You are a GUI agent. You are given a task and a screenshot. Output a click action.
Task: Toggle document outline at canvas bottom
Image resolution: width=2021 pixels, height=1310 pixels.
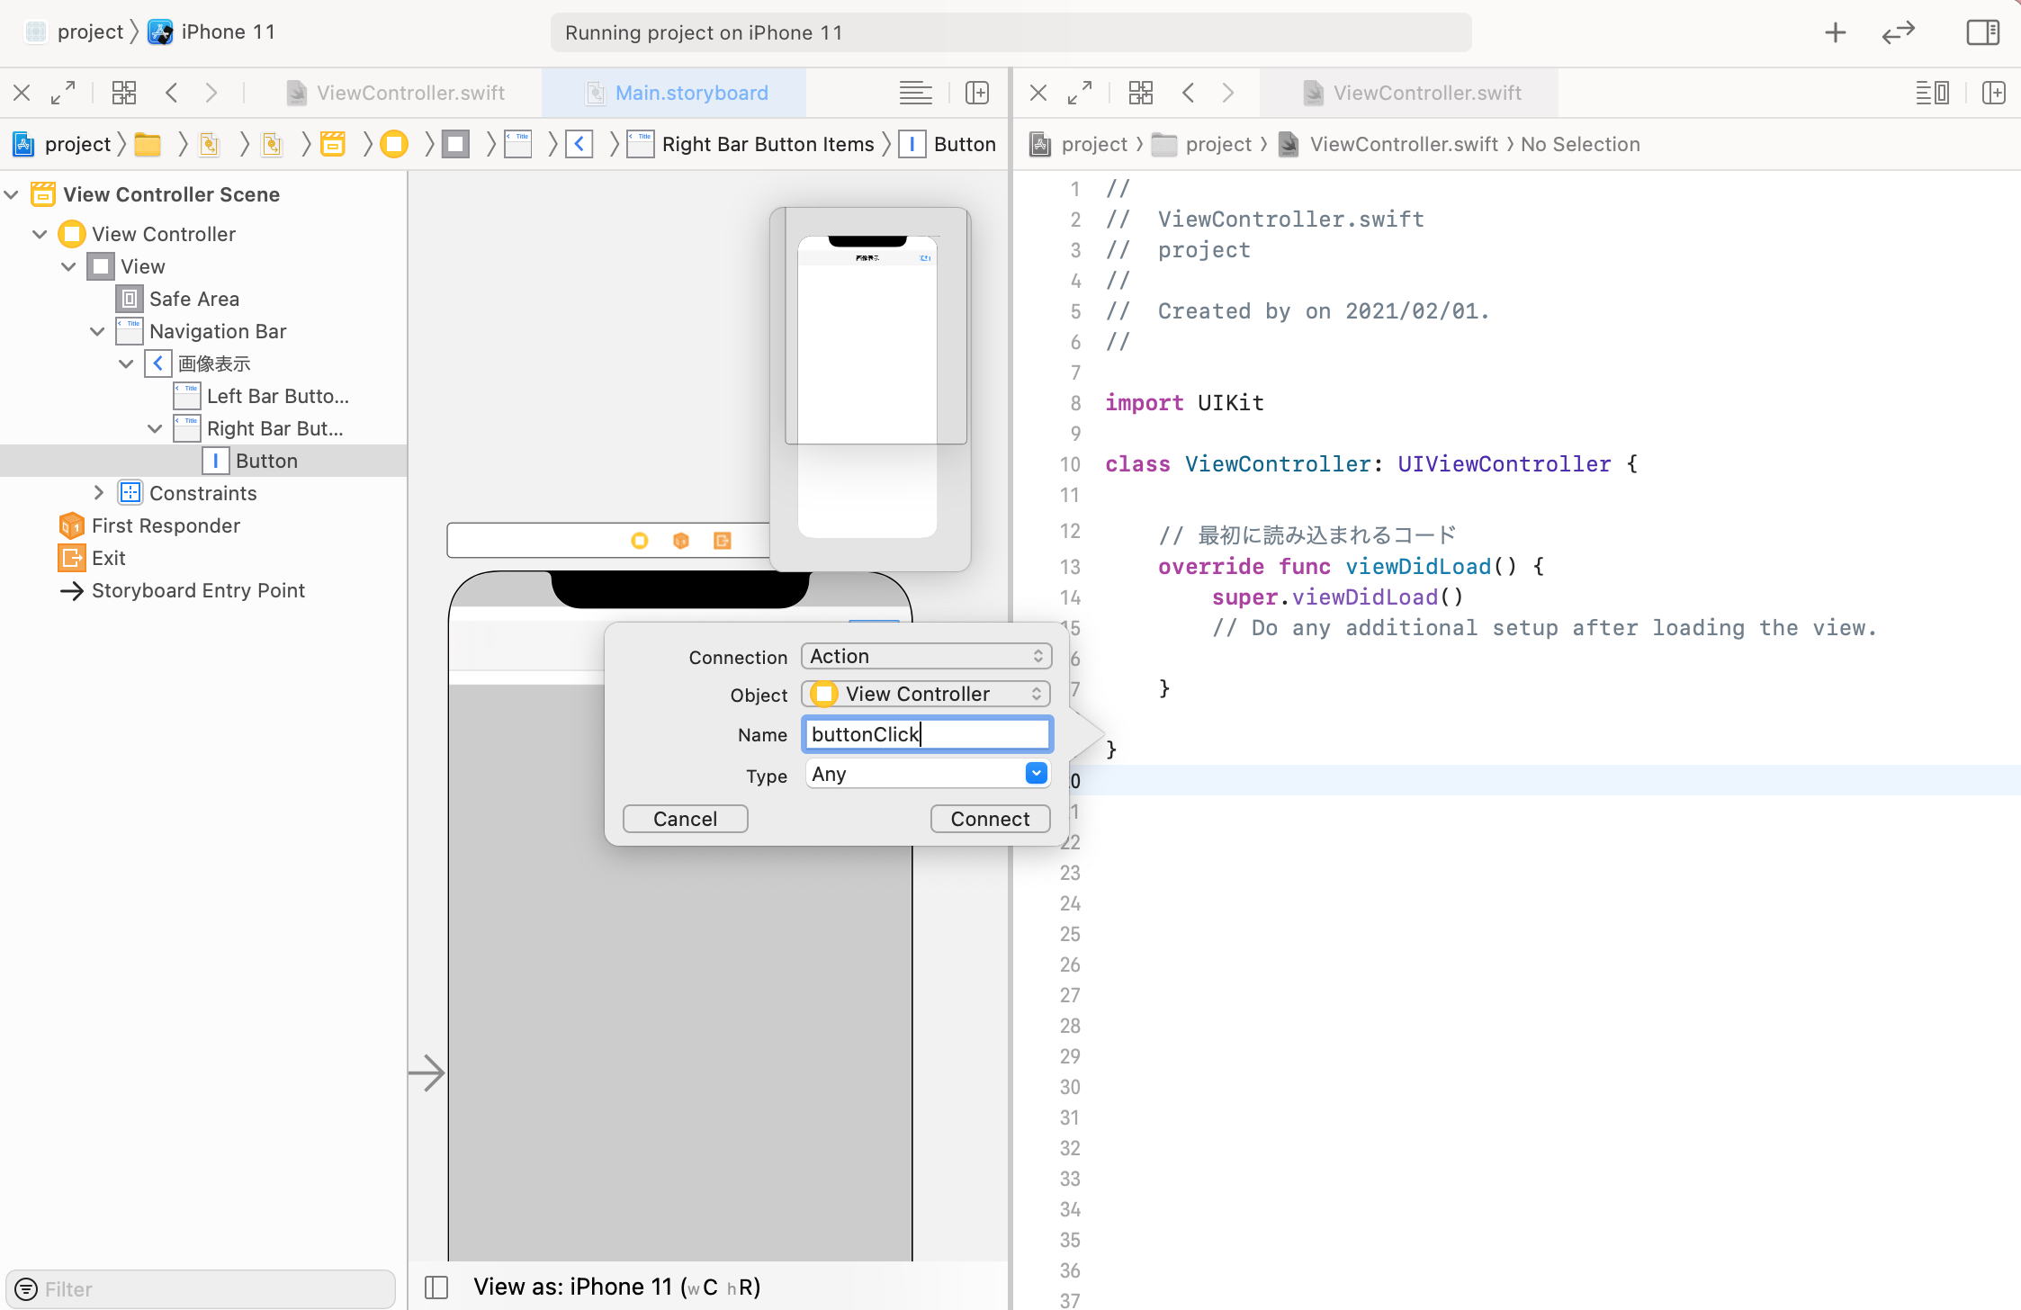(436, 1288)
